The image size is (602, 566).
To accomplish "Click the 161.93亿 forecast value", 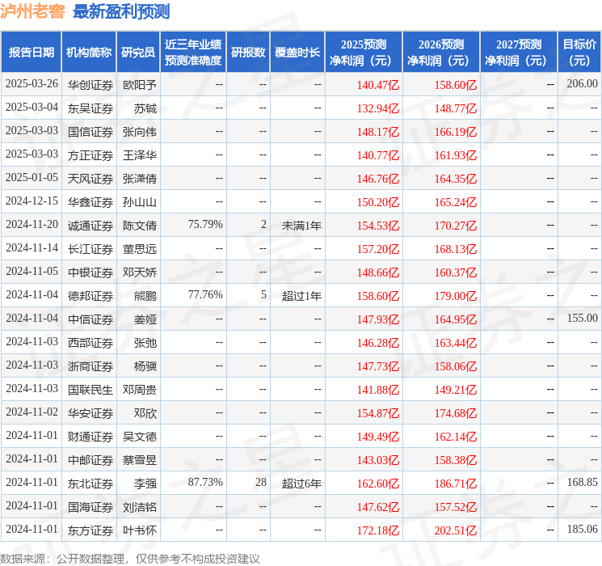I will coord(456,155).
